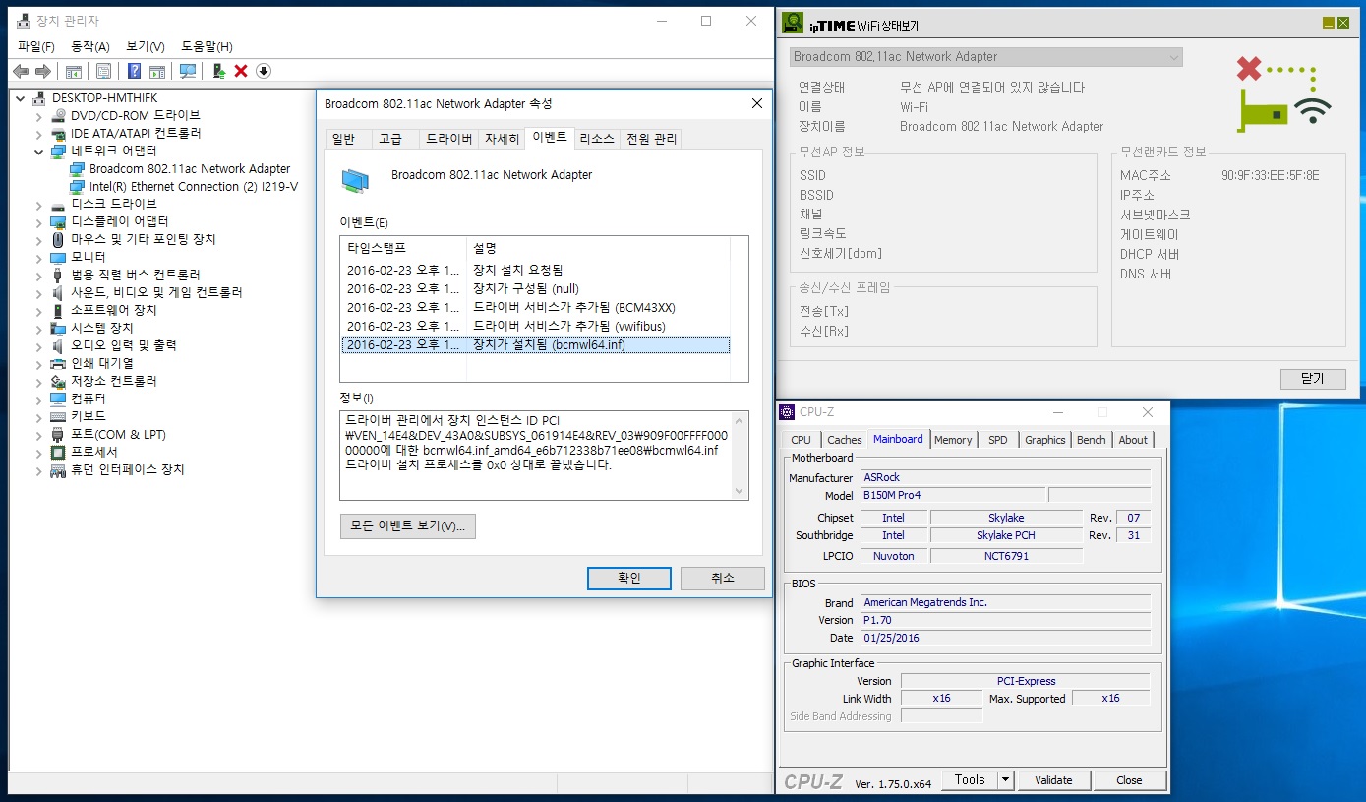Click the red X uninstall device icon
Screen dimensions: 1366x802
click(x=241, y=71)
